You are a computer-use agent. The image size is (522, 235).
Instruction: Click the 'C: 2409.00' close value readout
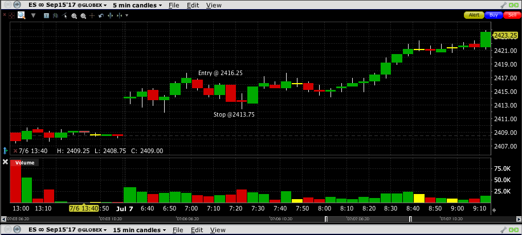click(x=147, y=151)
